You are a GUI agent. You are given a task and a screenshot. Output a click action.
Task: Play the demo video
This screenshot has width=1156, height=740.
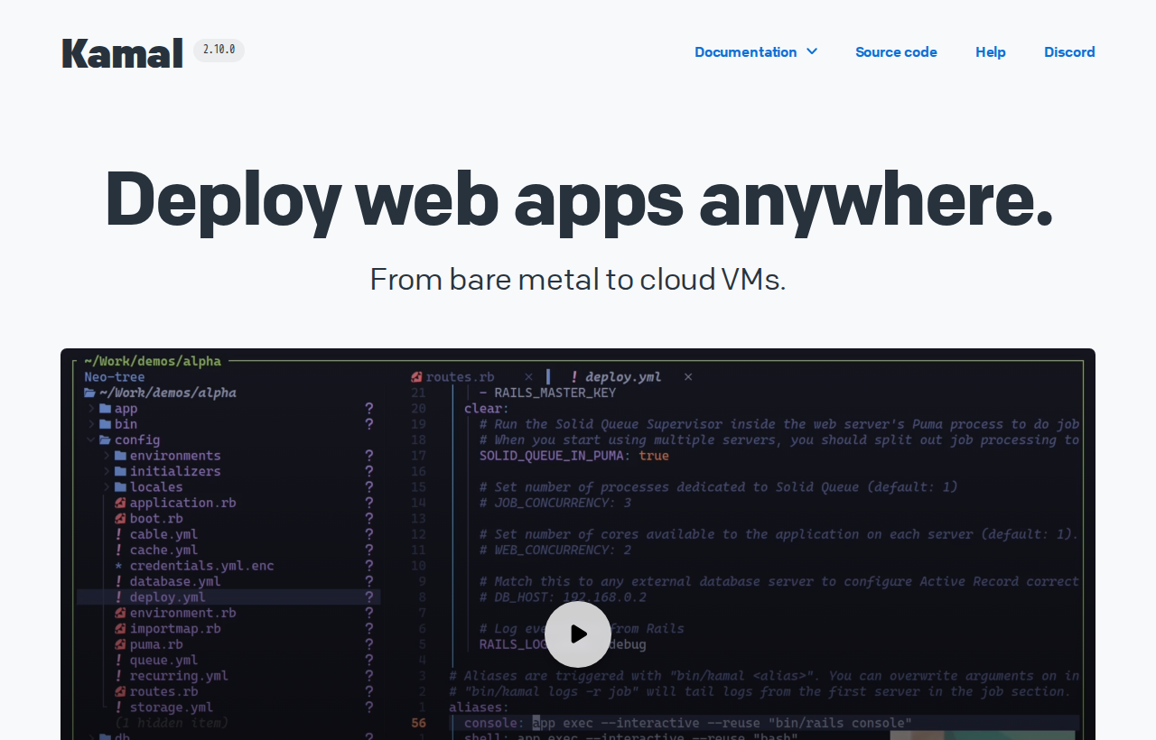(x=578, y=634)
